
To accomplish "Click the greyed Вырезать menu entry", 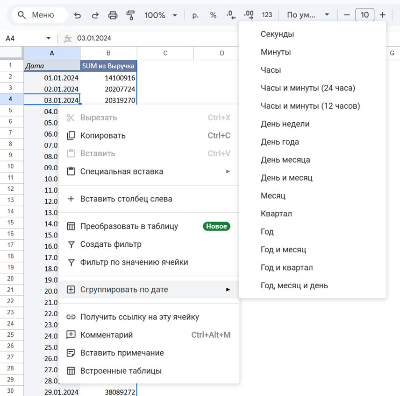I will [x=149, y=118].
